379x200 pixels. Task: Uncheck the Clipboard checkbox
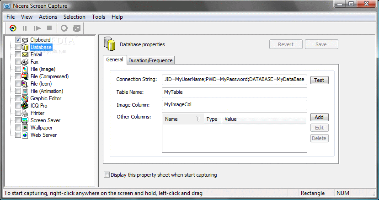coord(18,40)
